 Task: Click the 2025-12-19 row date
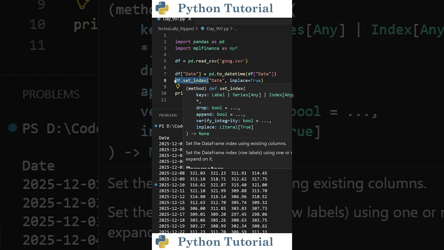click(172, 226)
